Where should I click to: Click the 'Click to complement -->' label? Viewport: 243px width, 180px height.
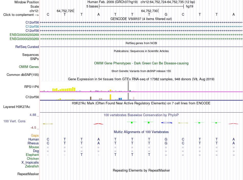click(x=21, y=15)
